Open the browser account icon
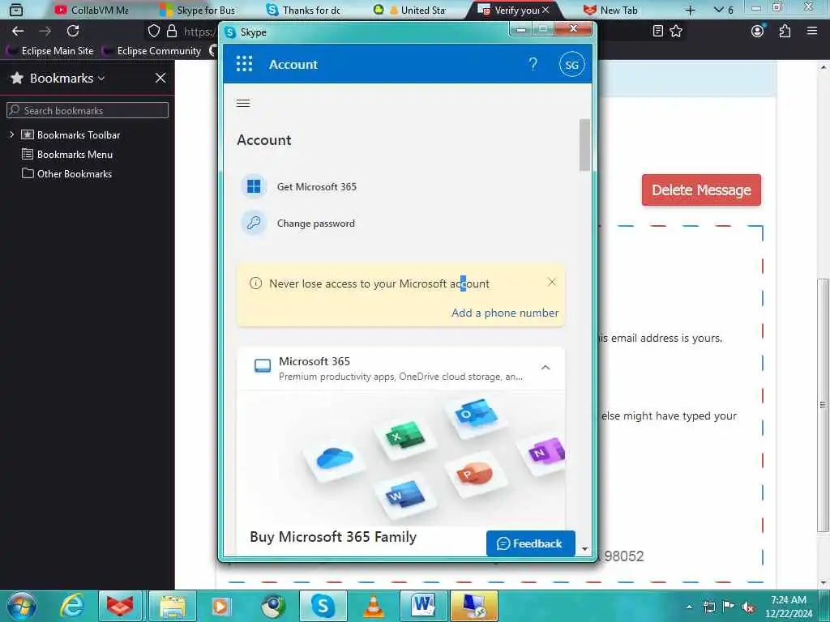Viewport: 830px width, 622px height. click(x=758, y=32)
